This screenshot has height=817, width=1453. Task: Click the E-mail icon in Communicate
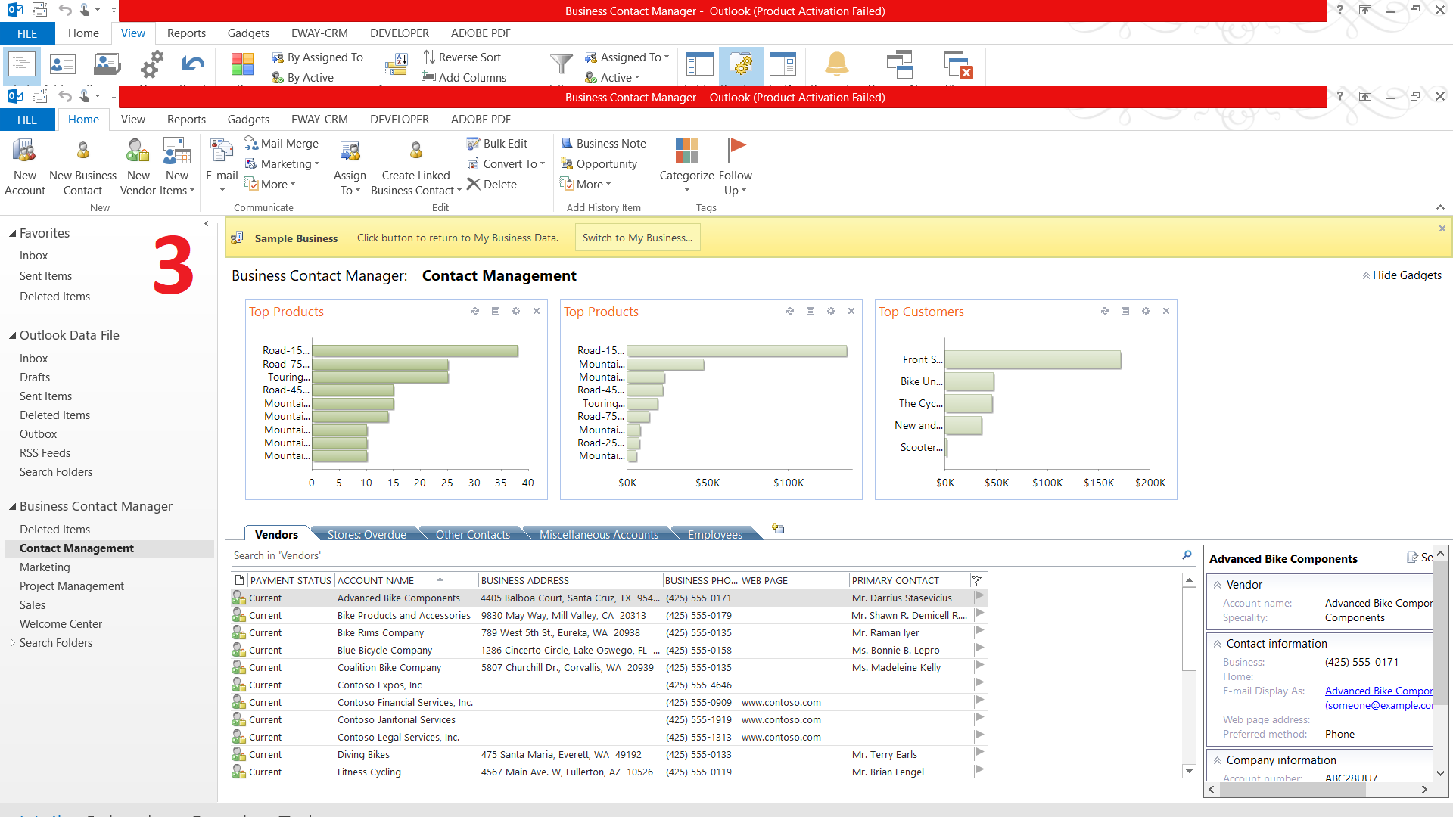pos(222,151)
